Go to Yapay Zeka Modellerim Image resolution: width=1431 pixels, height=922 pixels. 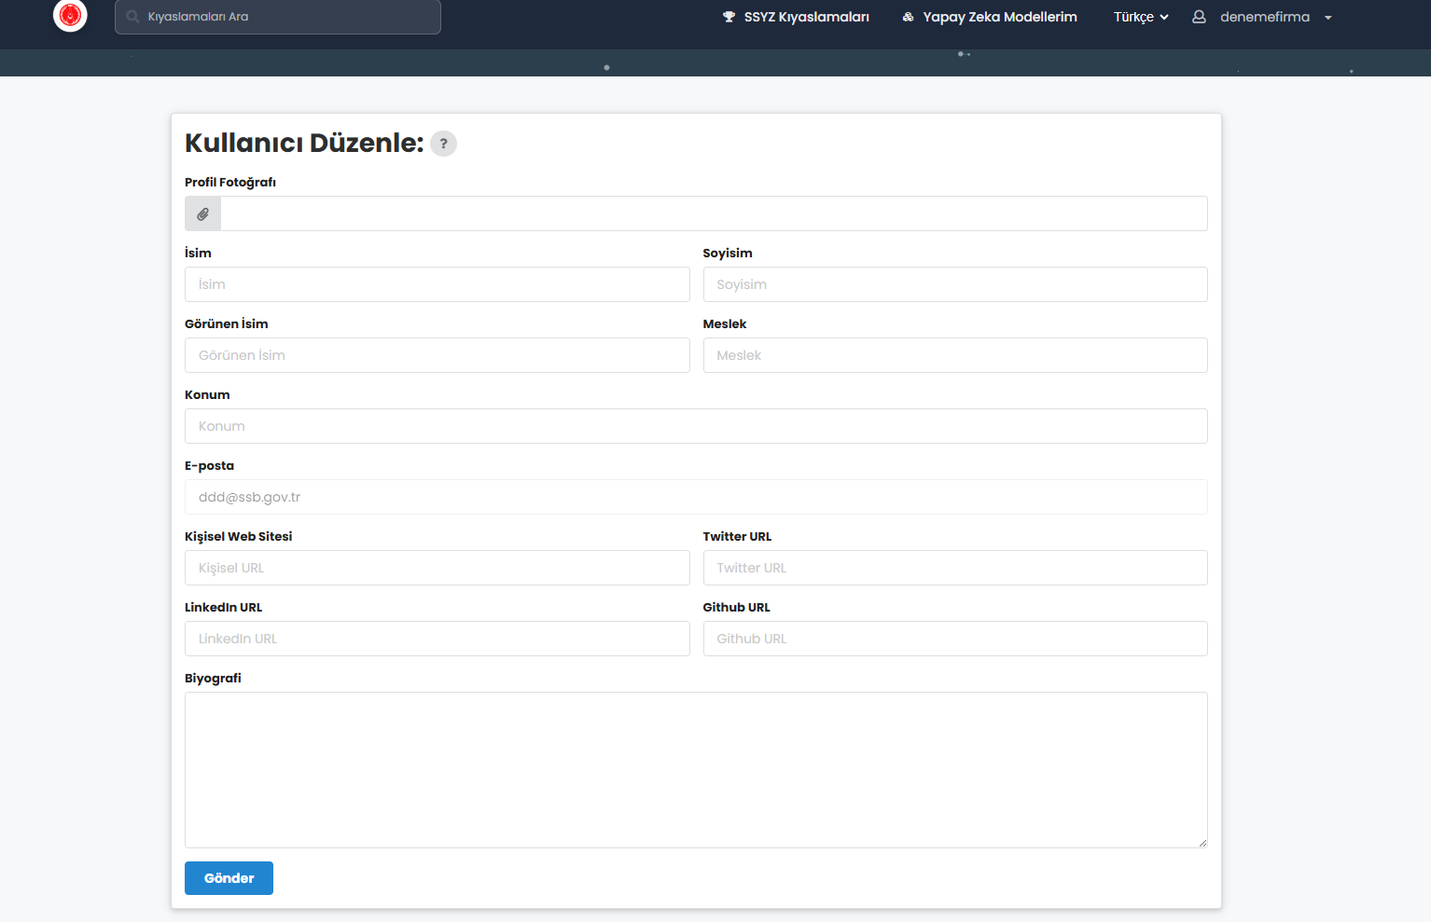click(989, 17)
